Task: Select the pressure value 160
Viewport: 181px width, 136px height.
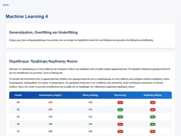Action: (90, 131)
